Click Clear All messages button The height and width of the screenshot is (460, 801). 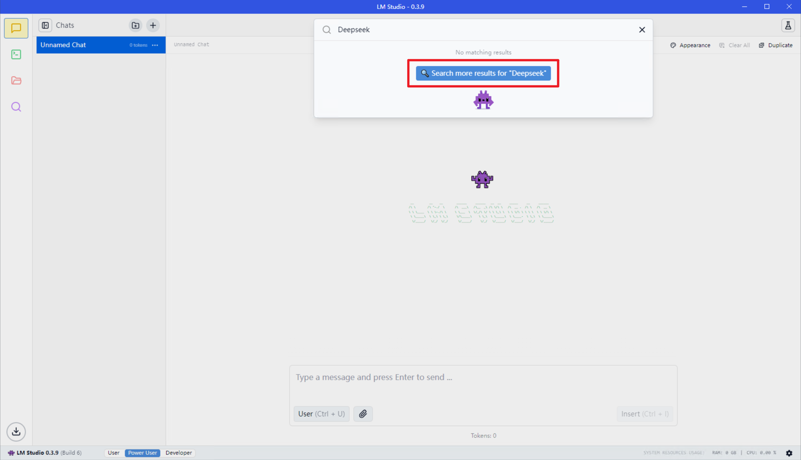tap(734, 45)
